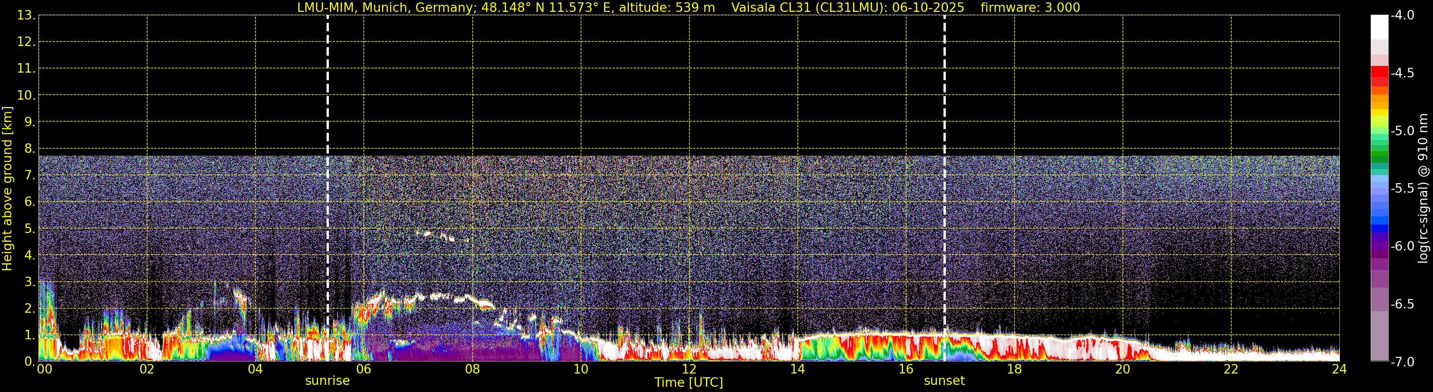Click the -7.0 tick label on the colorbar

coord(1402,362)
